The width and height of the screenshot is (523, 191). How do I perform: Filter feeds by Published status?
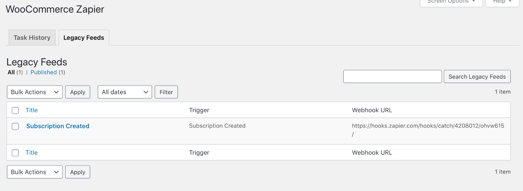(x=44, y=72)
